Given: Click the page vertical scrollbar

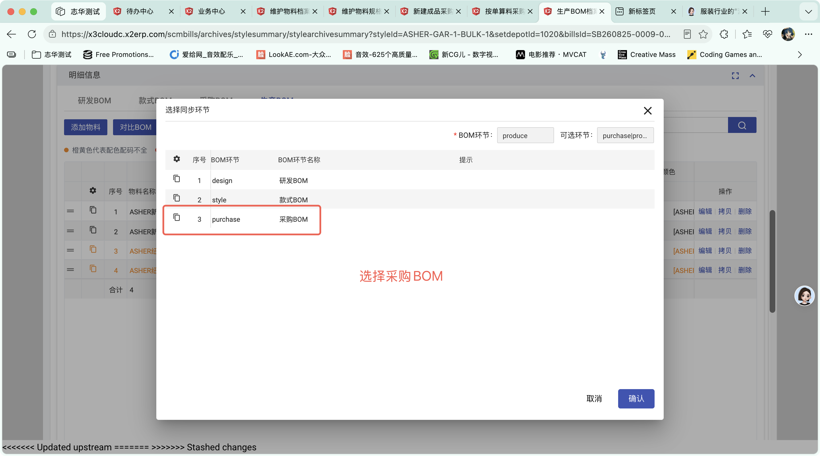Looking at the screenshot, I should click(772, 261).
